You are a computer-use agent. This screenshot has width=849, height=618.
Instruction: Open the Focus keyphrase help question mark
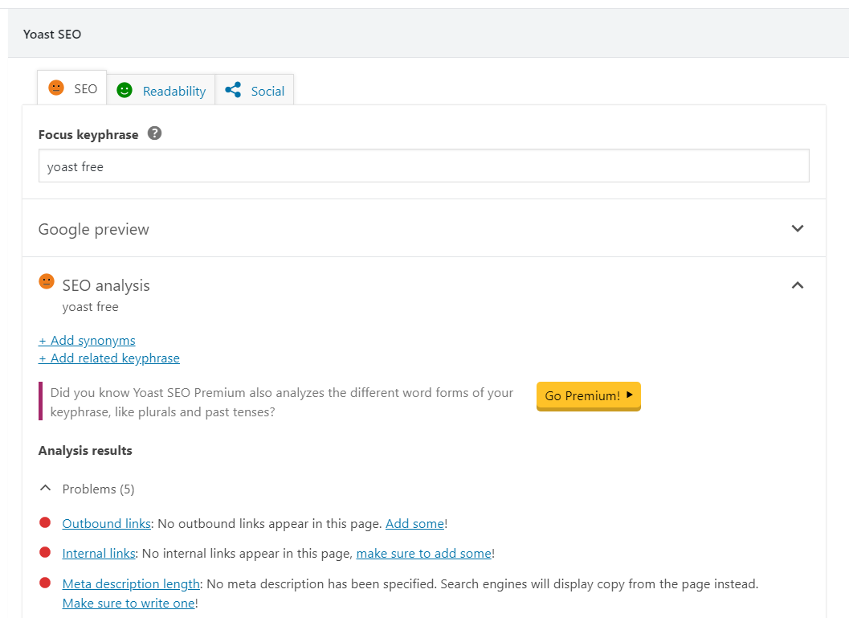click(x=154, y=133)
